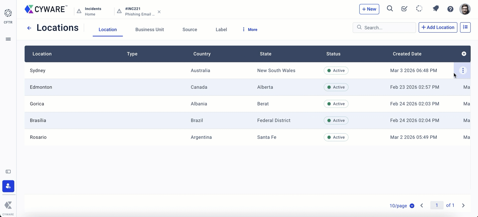Click the New button

[x=369, y=9]
